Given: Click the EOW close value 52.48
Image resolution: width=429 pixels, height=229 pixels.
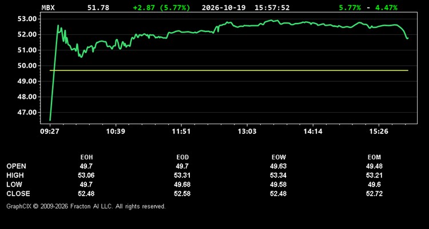Looking at the screenshot, I should 279,194.
